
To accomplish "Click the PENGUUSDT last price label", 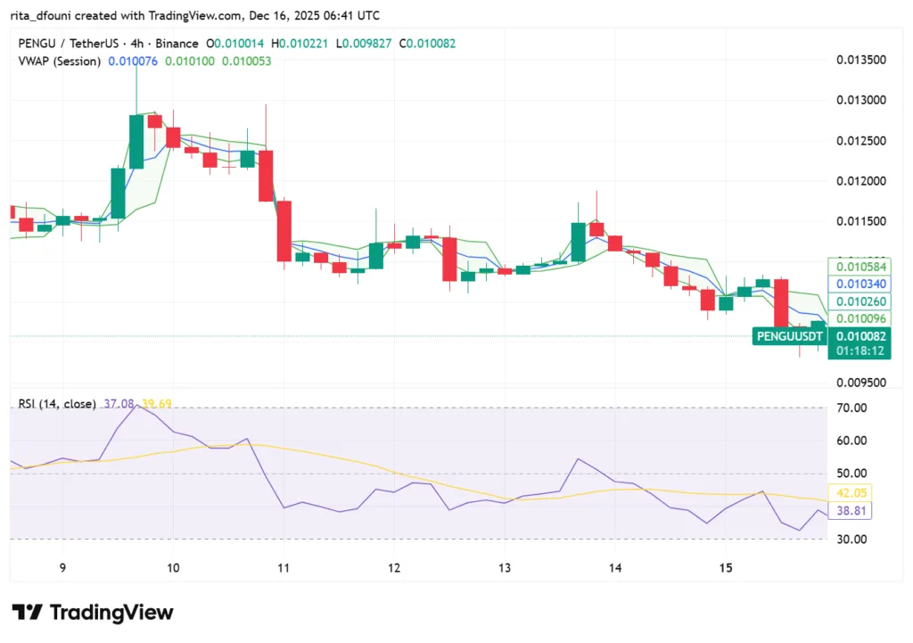I will click(x=788, y=337).
